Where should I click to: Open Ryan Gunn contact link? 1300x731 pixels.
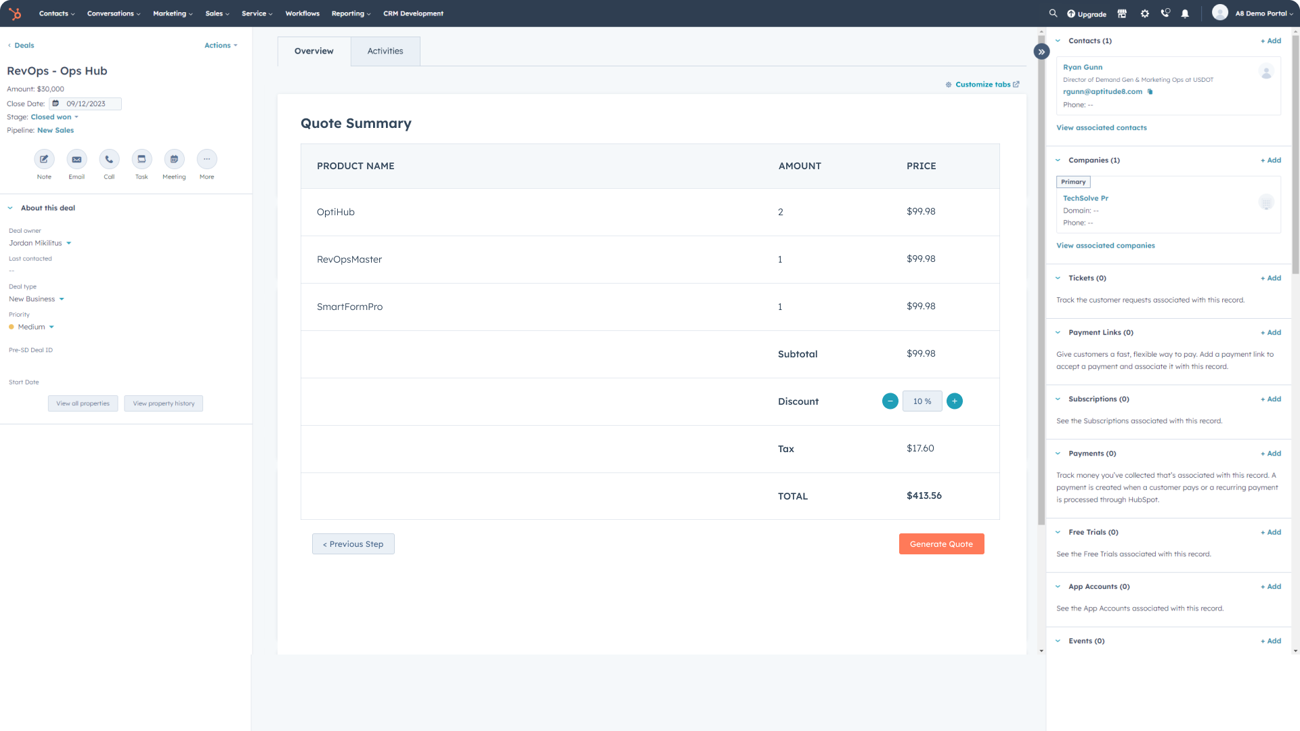point(1083,68)
